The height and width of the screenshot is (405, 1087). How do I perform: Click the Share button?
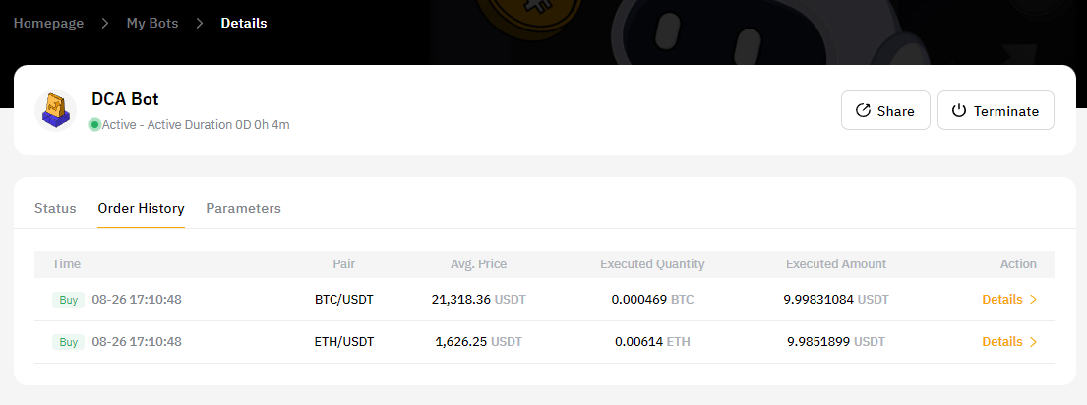pos(885,111)
